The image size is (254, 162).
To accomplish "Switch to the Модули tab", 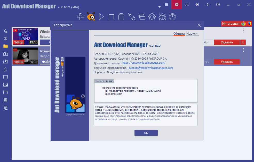I will [192, 34].
